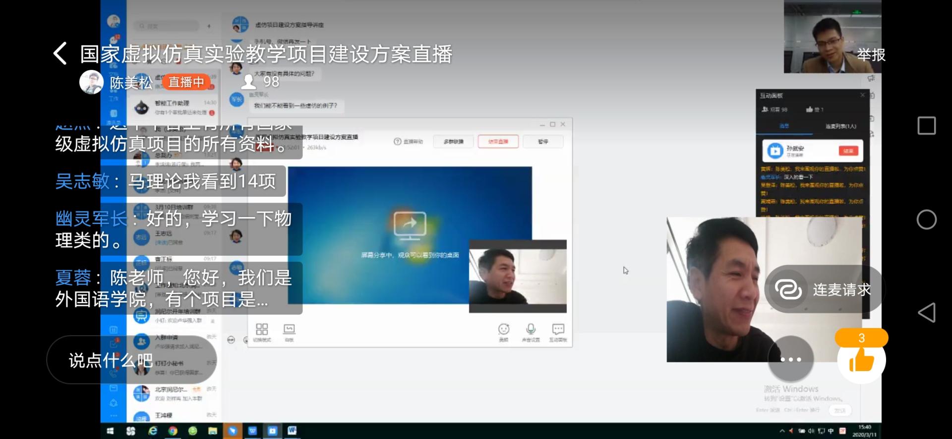Tap Android circle home button
The width and height of the screenshot is (952, 439).
point(927,219)
